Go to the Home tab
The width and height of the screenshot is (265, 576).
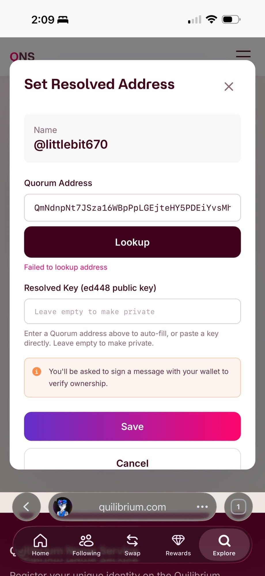coord(40,545)
